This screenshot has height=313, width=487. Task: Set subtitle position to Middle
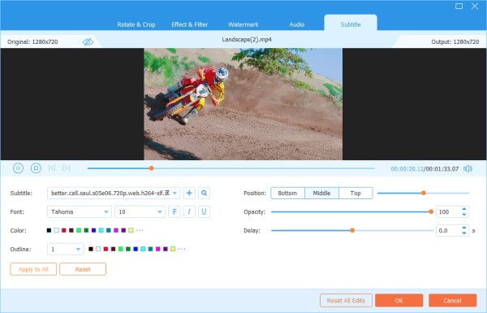(x=321, y=193)
